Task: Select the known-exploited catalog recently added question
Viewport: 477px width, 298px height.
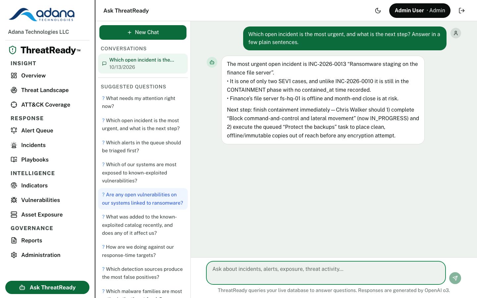Action: click(x=143, y=225)
